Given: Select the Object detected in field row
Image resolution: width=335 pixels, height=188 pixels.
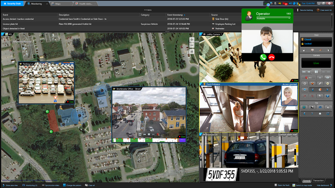Looking at the screenshot, I should (x=122, y=29).
